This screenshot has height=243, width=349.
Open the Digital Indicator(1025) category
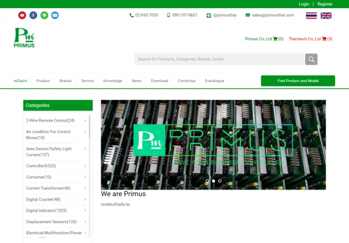click(47, 210)
